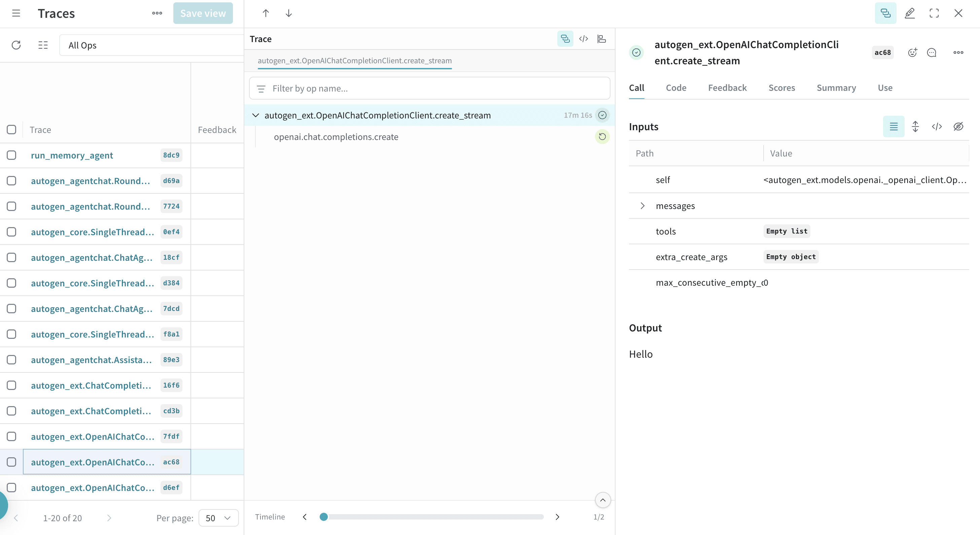This screenshot has height=535, width=980.
Task: Open the Feedback tab
Action: [727, 88]
